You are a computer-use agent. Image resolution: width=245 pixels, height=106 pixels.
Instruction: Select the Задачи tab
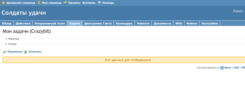pyautogui.click(x=75, y=23)
